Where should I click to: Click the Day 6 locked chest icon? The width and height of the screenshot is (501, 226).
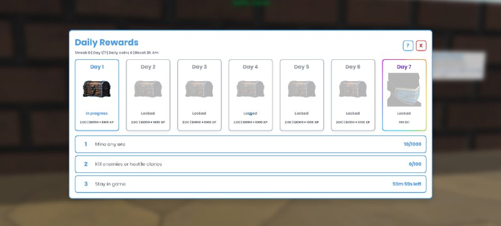(353, 89)
